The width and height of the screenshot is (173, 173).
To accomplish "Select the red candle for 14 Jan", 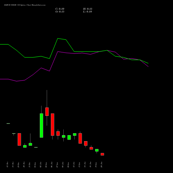I will click(x=86, y=143).
